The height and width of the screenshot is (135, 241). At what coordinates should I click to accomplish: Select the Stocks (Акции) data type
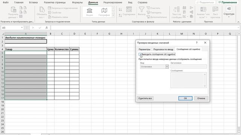pyautogui.click(x=90, y=12)
